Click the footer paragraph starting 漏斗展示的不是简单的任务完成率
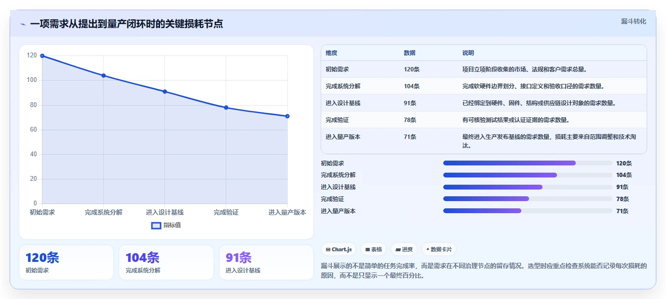This screenshot has height=299, width=666. pos(484,271)
